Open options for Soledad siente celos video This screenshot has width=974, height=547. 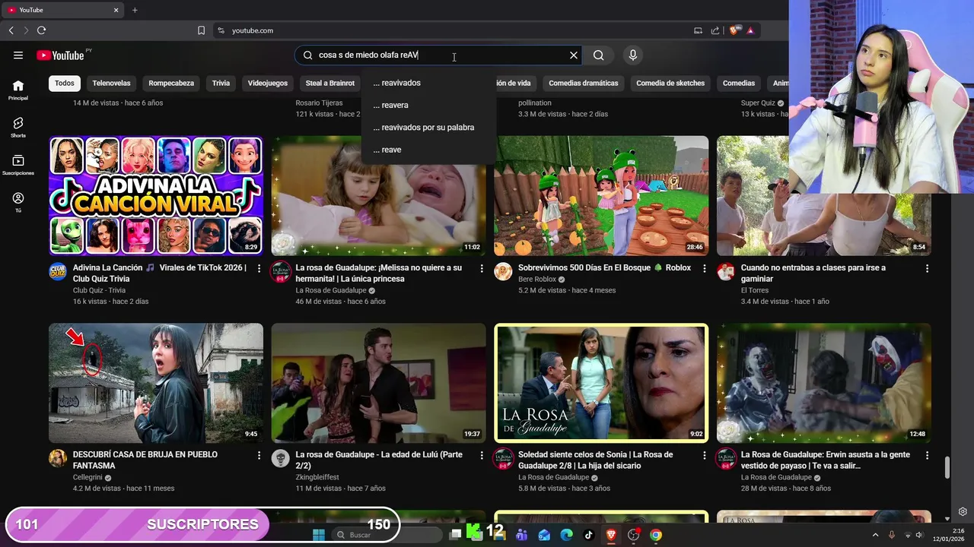[x=704, y=455]
